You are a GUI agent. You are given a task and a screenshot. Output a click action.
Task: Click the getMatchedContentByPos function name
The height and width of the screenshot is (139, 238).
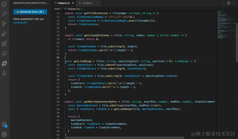[100, 102]
